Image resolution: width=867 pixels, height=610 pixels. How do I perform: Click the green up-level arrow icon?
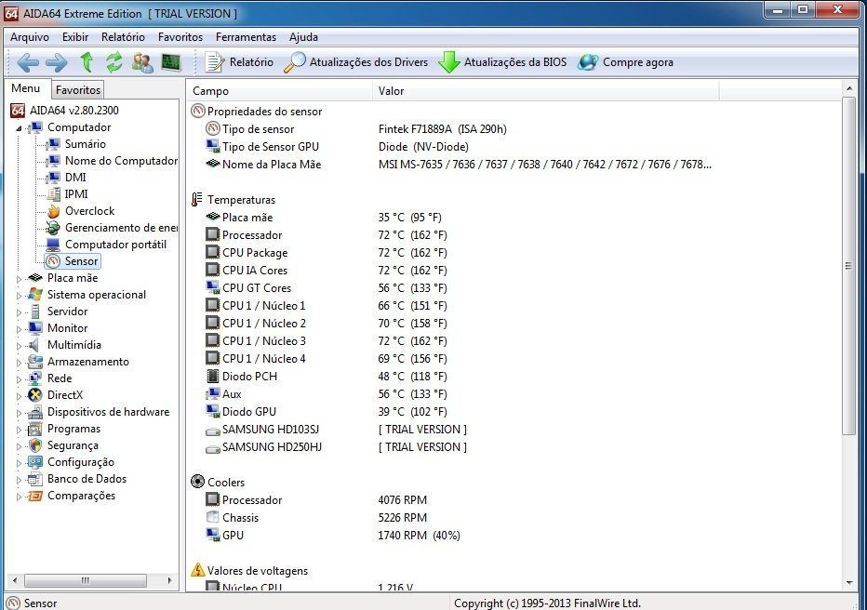[x=87, y=62]
